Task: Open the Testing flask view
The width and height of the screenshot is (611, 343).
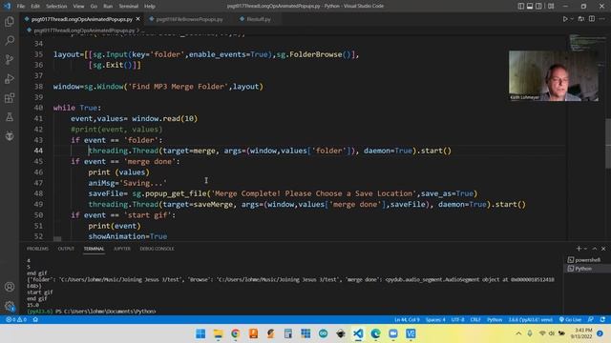Action: pyautogui.click(x=10, y=116)
